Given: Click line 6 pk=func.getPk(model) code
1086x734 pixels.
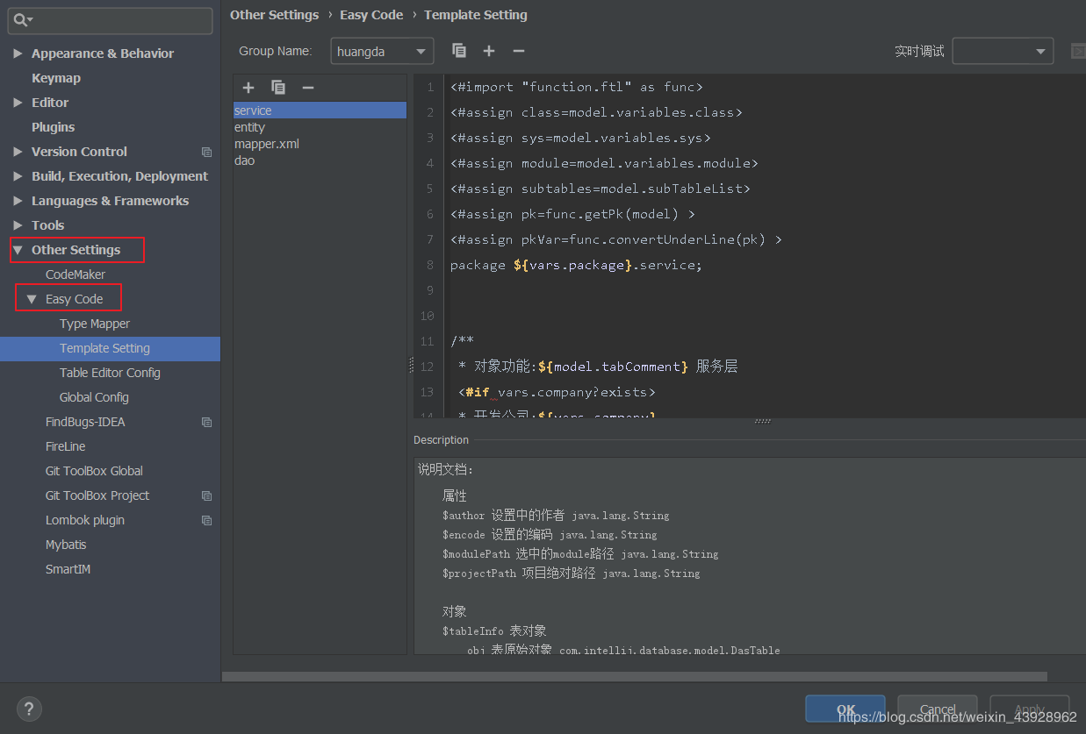Looking at the screenshot, I should click(x=572, y=214).
